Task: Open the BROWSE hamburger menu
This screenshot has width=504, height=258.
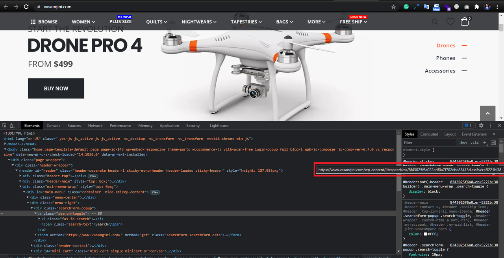Action: point(44,22)
